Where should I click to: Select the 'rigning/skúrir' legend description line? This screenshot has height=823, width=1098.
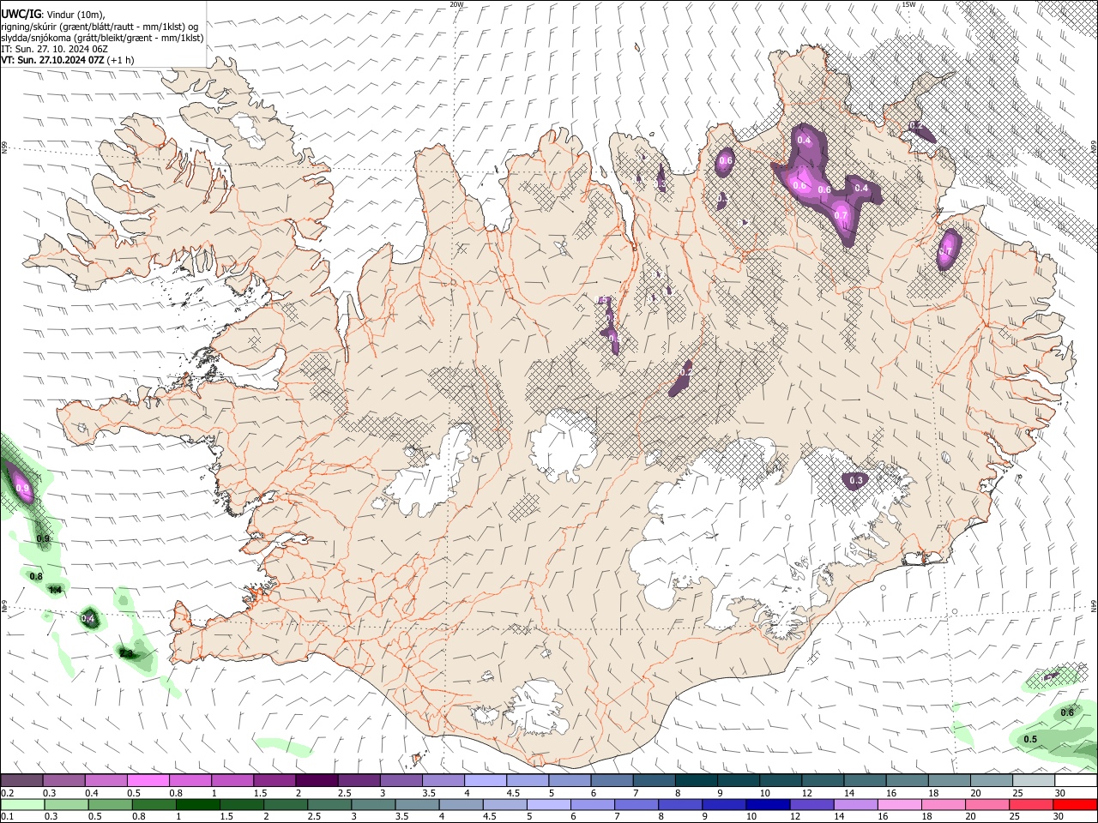(x=100, y=26)
